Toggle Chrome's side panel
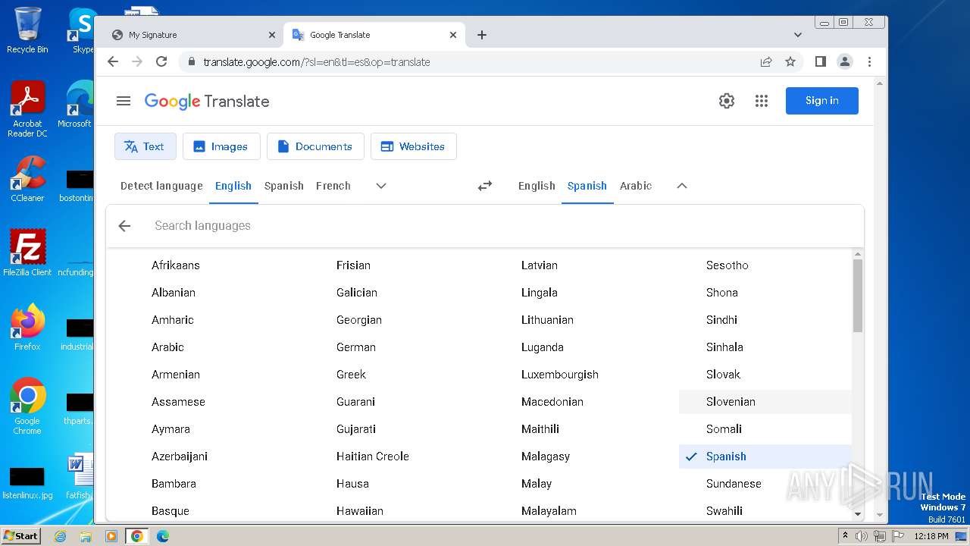This screenshot has height=546, width=970. (x=820, y=62)
